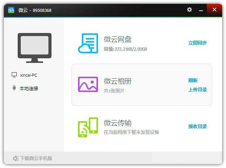Open the 微云相册 purple picture icon
The image size is (226, 168).
(88, 84)
